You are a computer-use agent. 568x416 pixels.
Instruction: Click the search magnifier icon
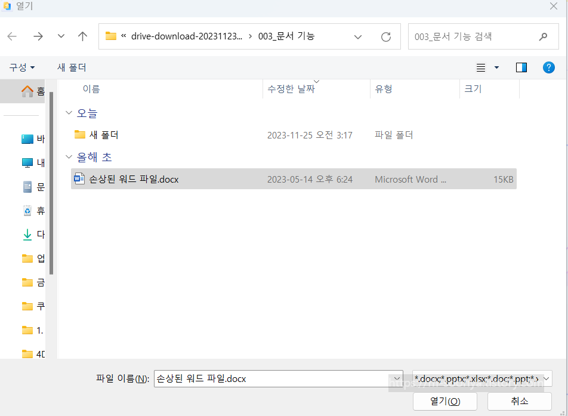[x=543, y=36]
